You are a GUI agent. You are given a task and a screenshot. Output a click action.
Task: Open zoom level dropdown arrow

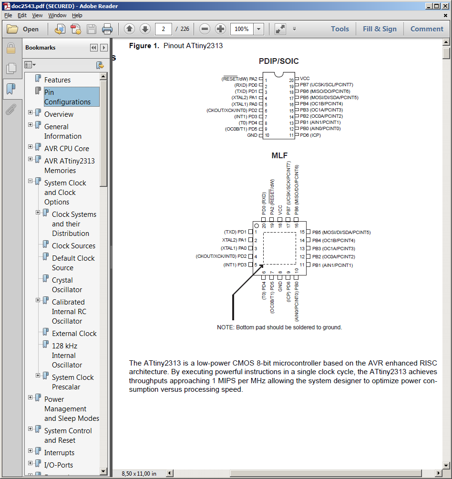tap(258, 29)
